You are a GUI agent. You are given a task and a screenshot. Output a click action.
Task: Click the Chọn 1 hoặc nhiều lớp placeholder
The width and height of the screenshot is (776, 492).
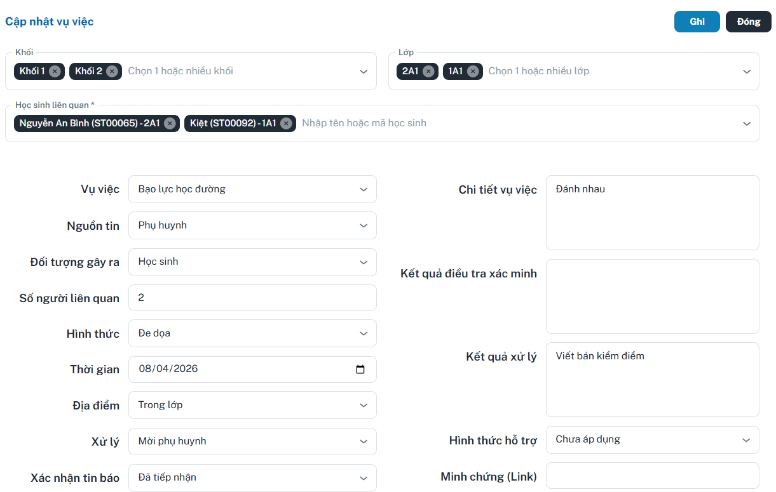539,71
